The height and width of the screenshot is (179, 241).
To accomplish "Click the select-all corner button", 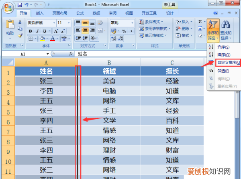I will (x=8, y=62).
